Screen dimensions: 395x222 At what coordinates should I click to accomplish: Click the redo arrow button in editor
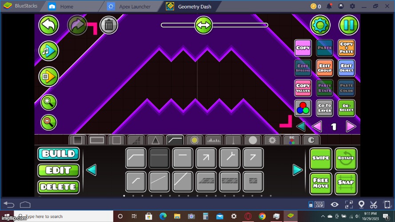pyautogui.click(x=77, y=25)
